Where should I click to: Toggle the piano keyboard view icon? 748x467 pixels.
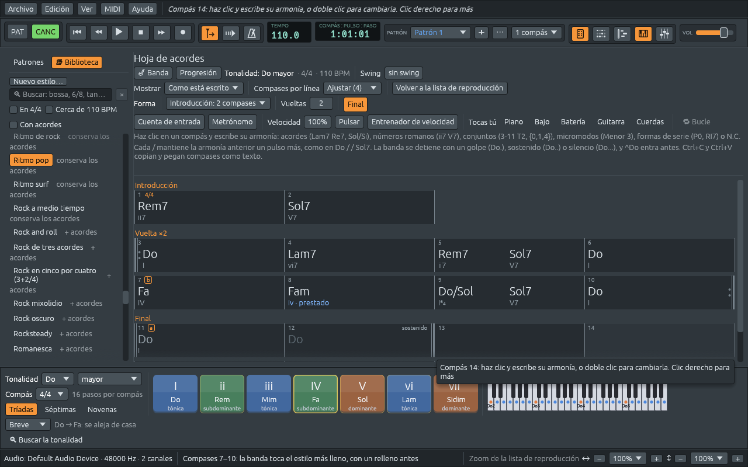click(x=643, y=34)
